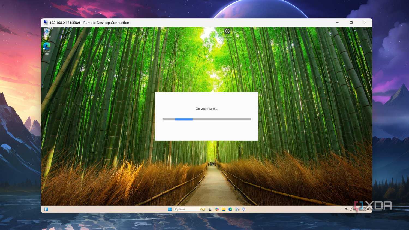Maximize the Remote Desktop Connection window

coord(351,22)
